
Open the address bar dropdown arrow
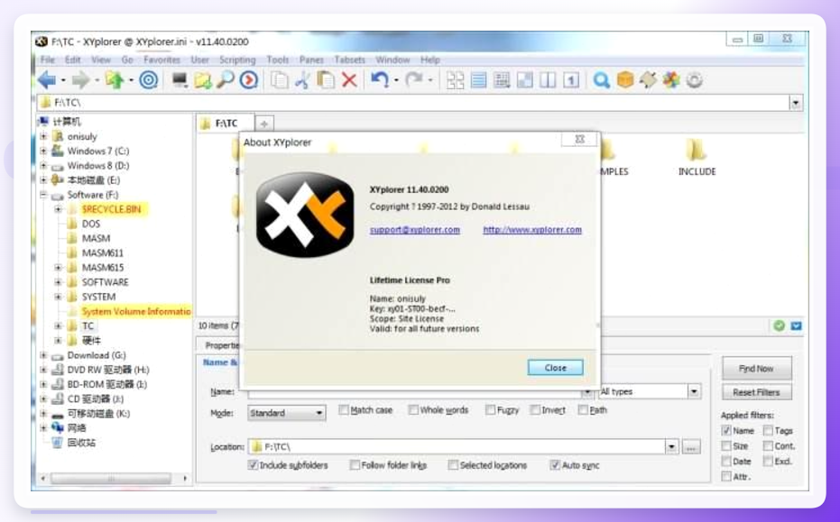point(796,103)
